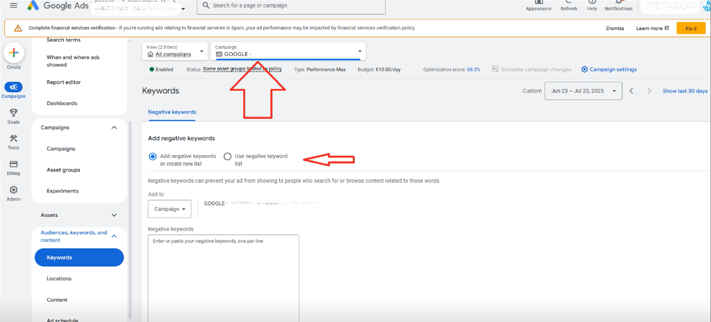
Task: Open Search terms in sidebar
Action: (63, 40)
